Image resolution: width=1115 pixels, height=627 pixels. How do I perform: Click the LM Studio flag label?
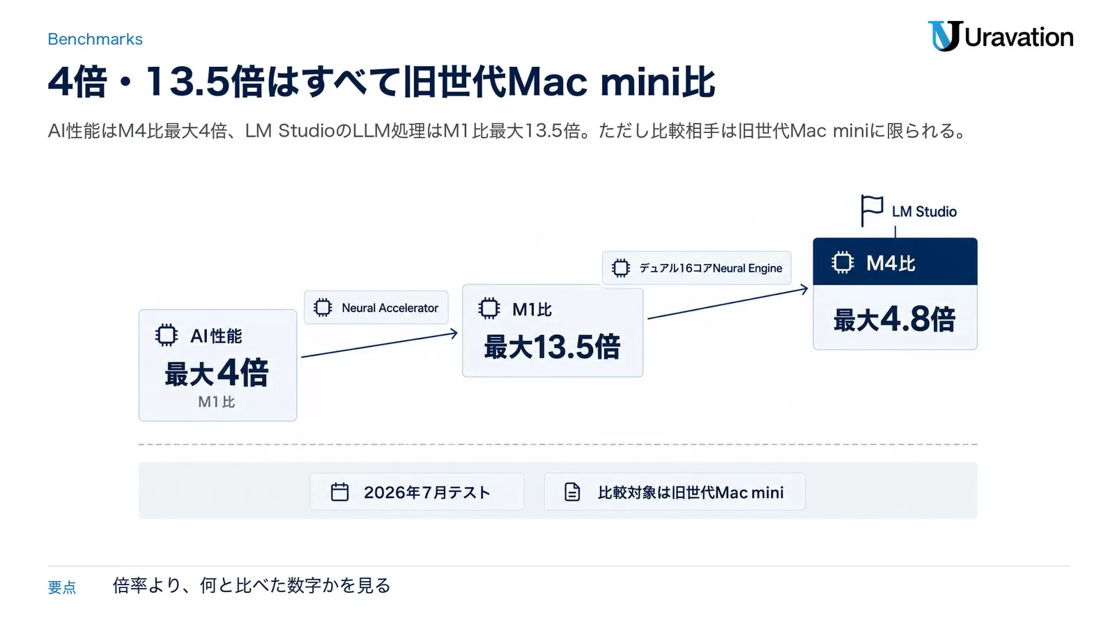pyautogui.click(x=924, y=212)
